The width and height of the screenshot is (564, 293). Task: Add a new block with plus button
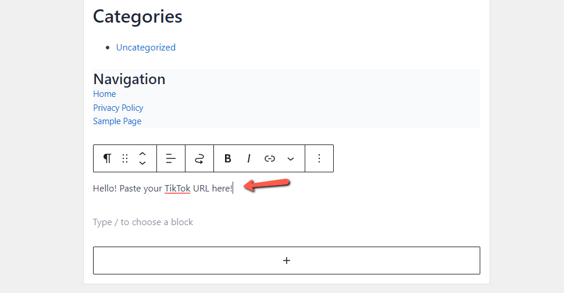286,261
